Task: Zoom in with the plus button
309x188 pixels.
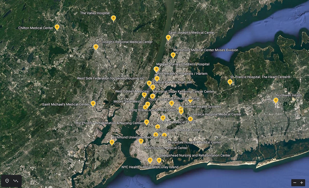Action: [302, 183]
